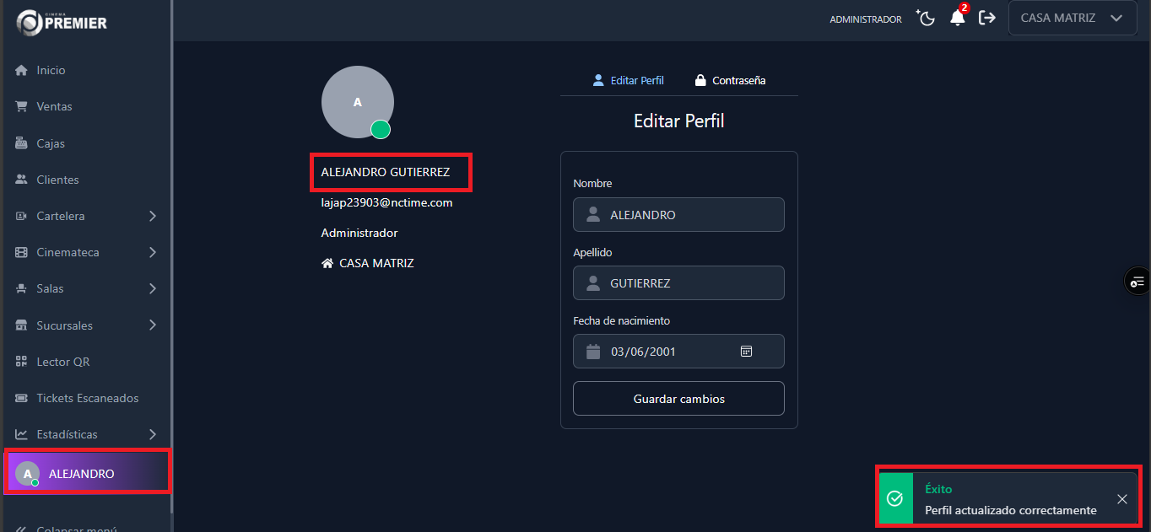This screenshot has height=532, width=1151.
Task: Open Tickets Escaneados page
Action: point(87,398)
